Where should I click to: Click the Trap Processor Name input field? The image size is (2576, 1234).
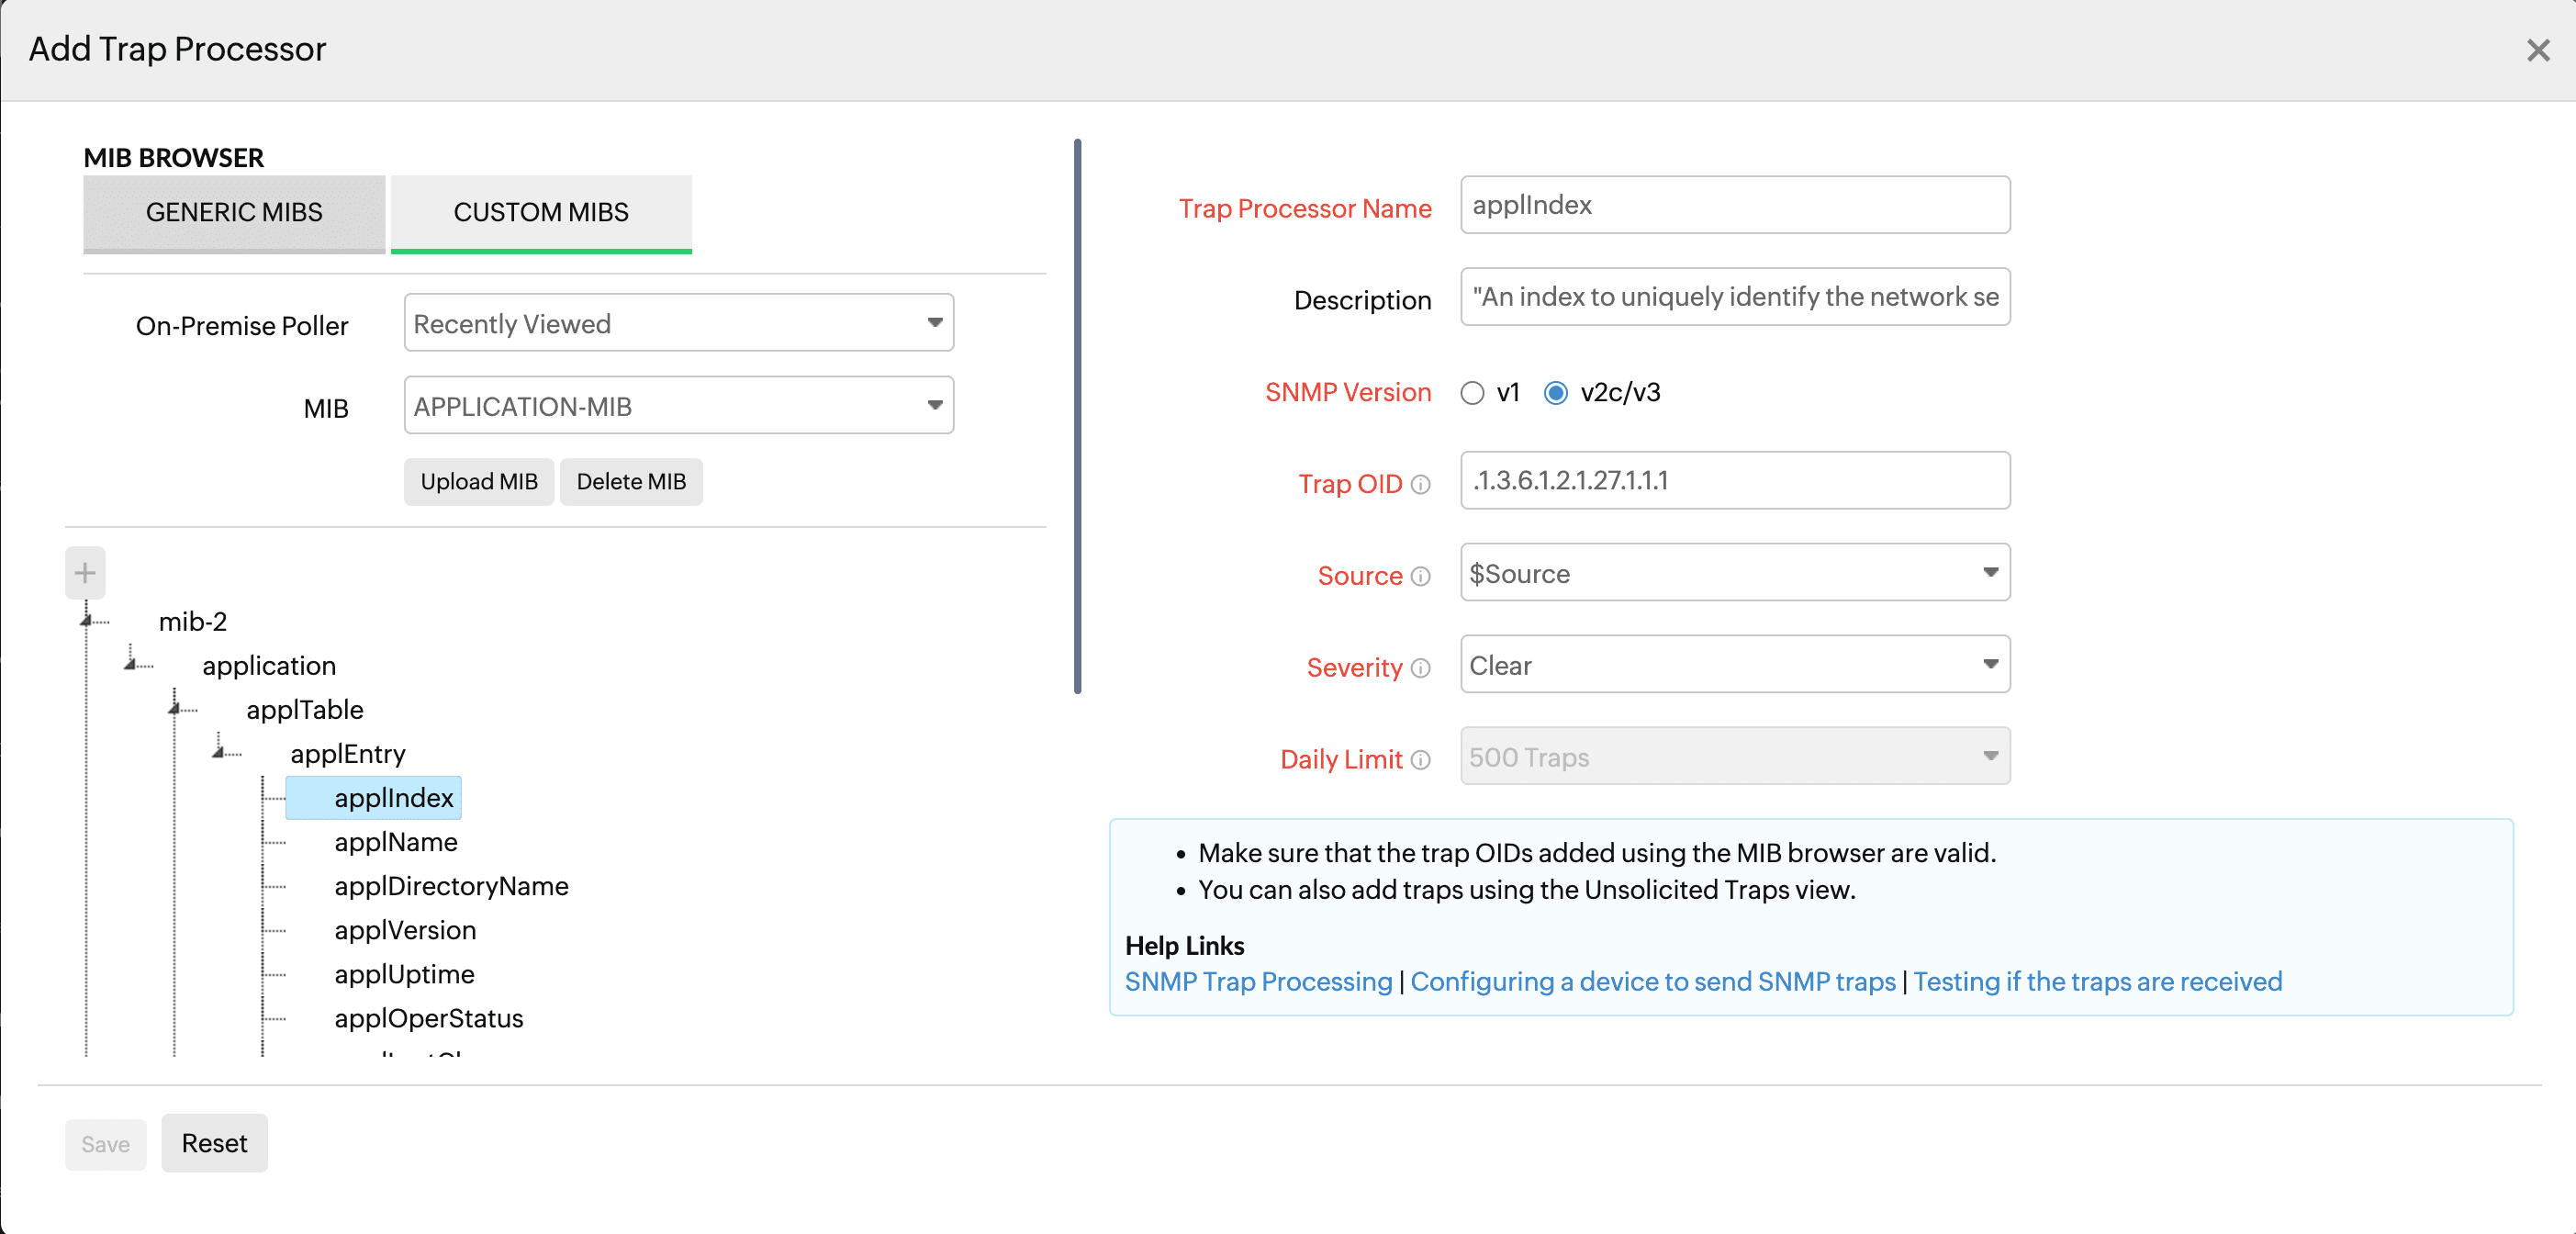1733,205
